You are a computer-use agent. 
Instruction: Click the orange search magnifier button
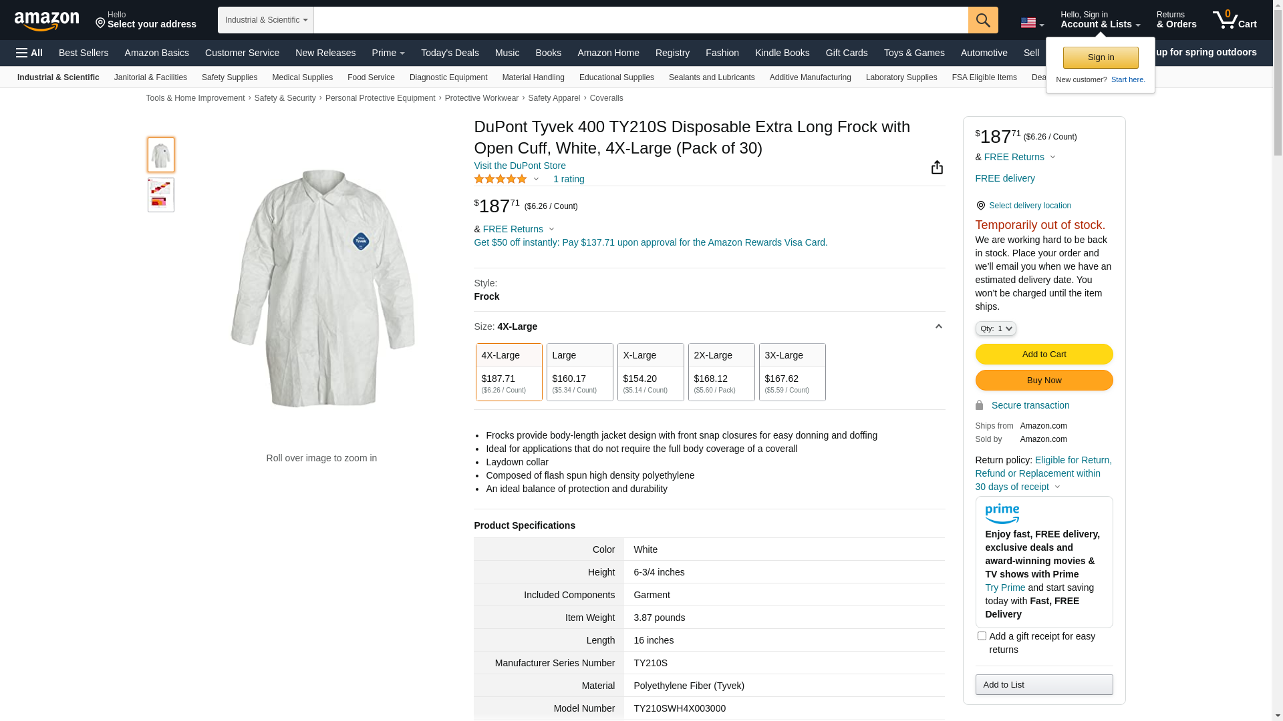pos(982,20)
